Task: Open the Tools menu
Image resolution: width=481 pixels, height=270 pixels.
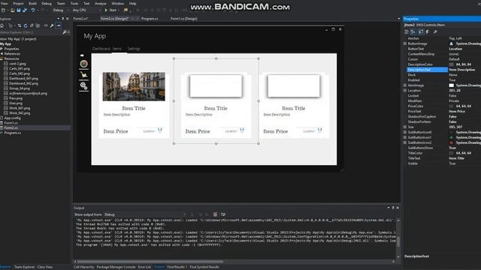Action: (x=74, y=3)
